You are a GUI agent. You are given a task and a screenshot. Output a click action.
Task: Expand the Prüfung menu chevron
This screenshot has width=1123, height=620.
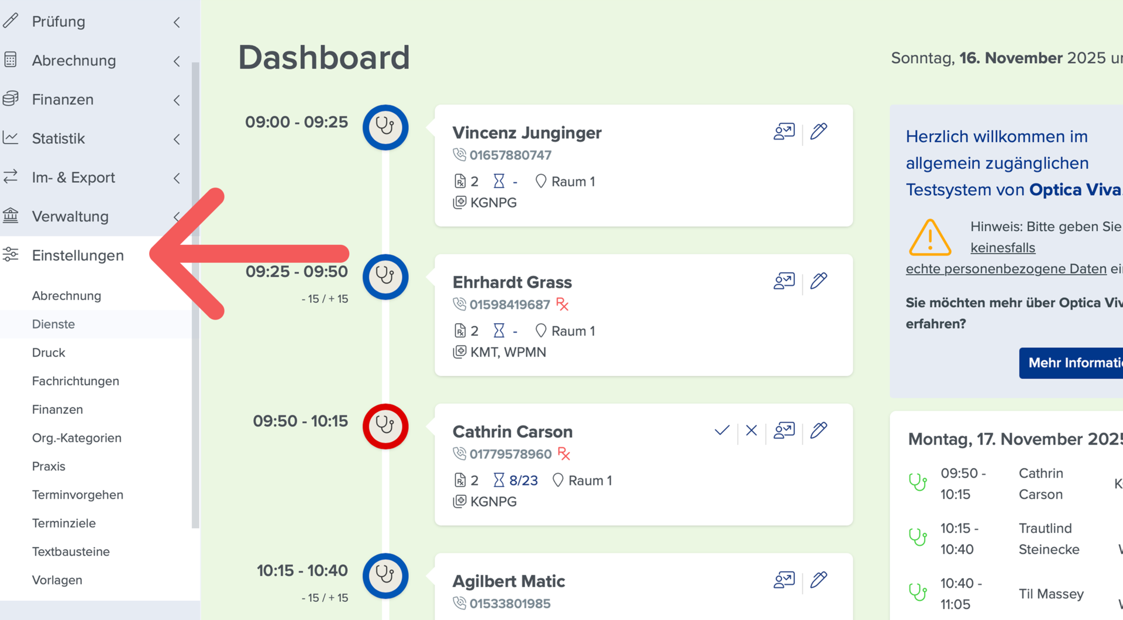click(177, 22)
